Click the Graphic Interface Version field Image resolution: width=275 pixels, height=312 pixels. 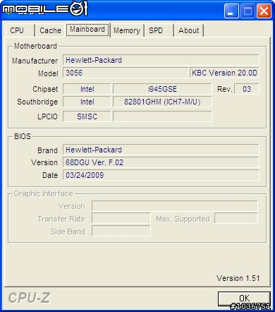tap(175, 206)
